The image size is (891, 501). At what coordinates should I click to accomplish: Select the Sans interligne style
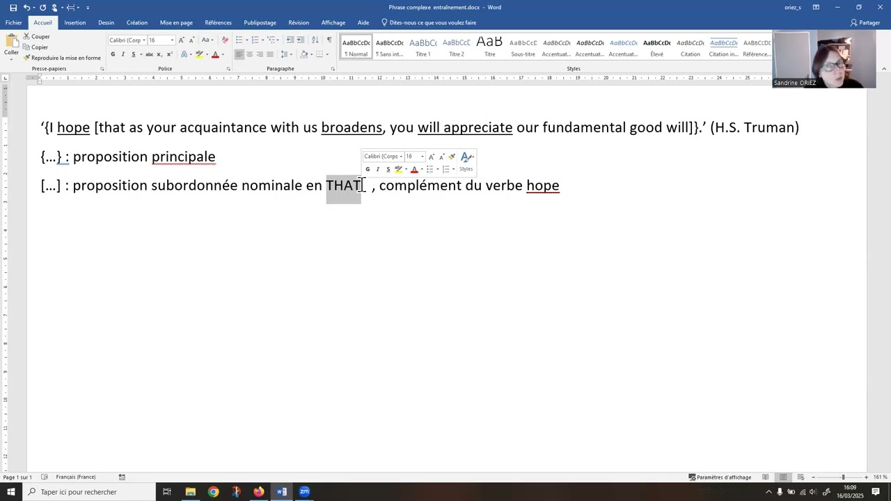pos(390,47)
